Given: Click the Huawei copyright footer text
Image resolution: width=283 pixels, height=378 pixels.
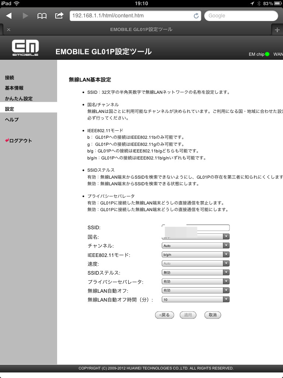Looking at the screenshot, I should coord(156,368).
